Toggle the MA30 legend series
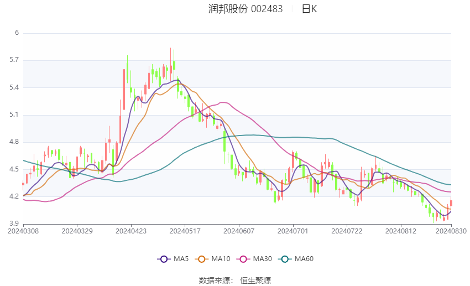The height and width of the screenshot is (286, 470). coord(254,259)
